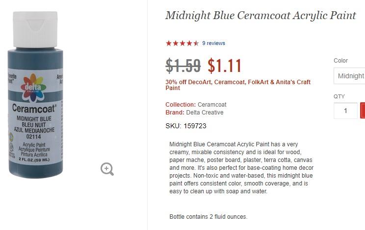Click the red button beside quantity box

363,111
